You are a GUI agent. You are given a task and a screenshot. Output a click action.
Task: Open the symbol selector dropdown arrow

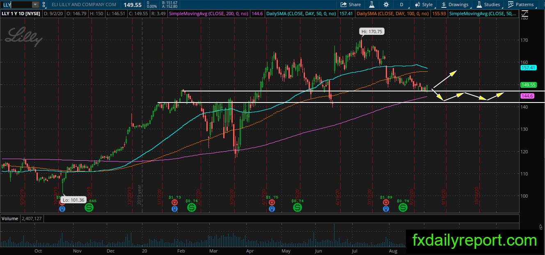click(35, 5)
